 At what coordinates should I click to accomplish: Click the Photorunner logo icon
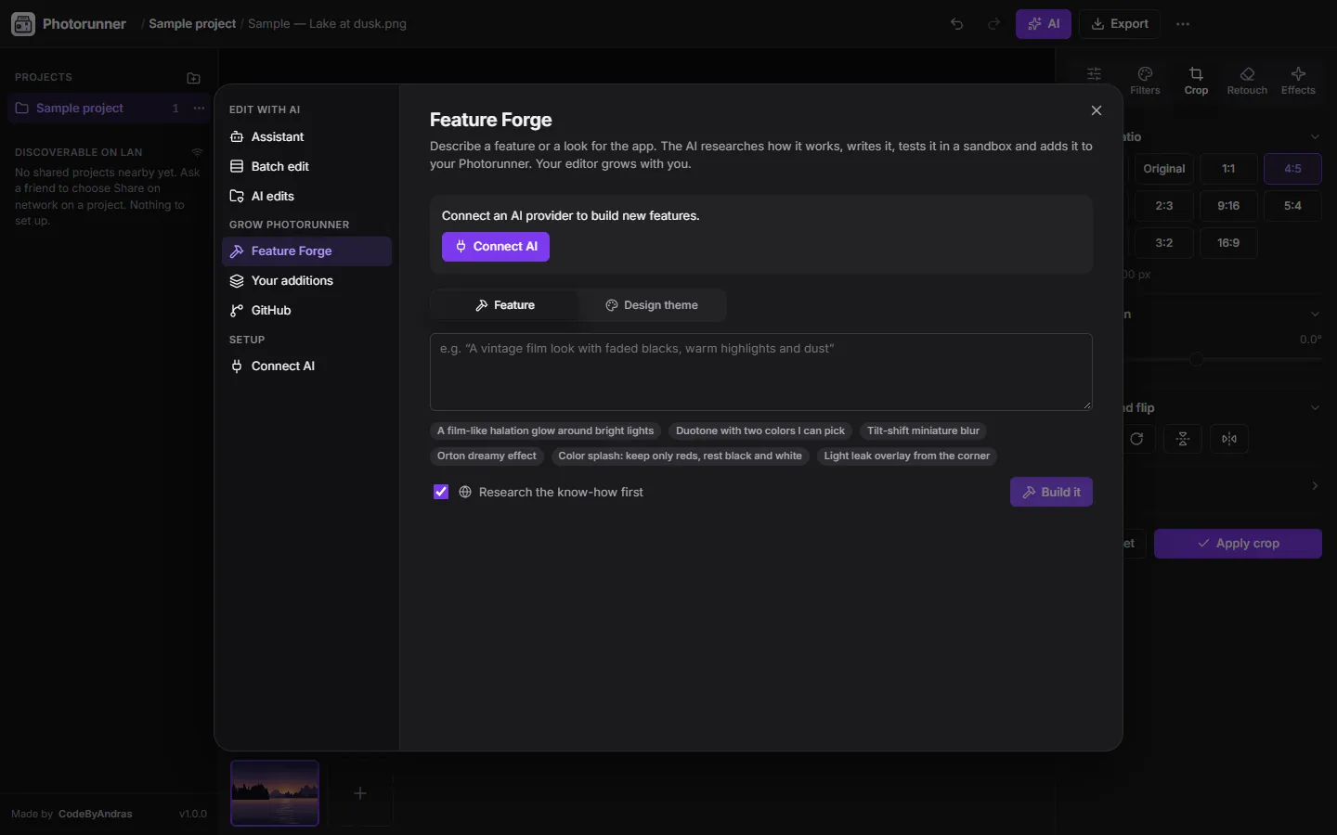pos(23,24)
